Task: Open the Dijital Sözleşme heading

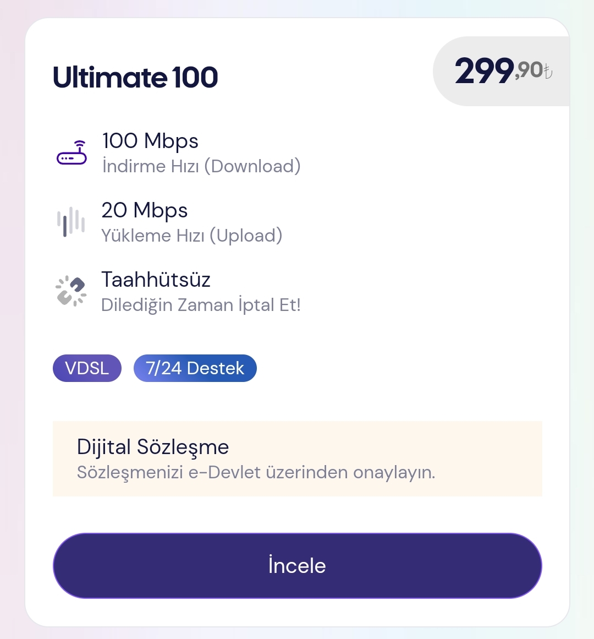Action: coord(153,447)
